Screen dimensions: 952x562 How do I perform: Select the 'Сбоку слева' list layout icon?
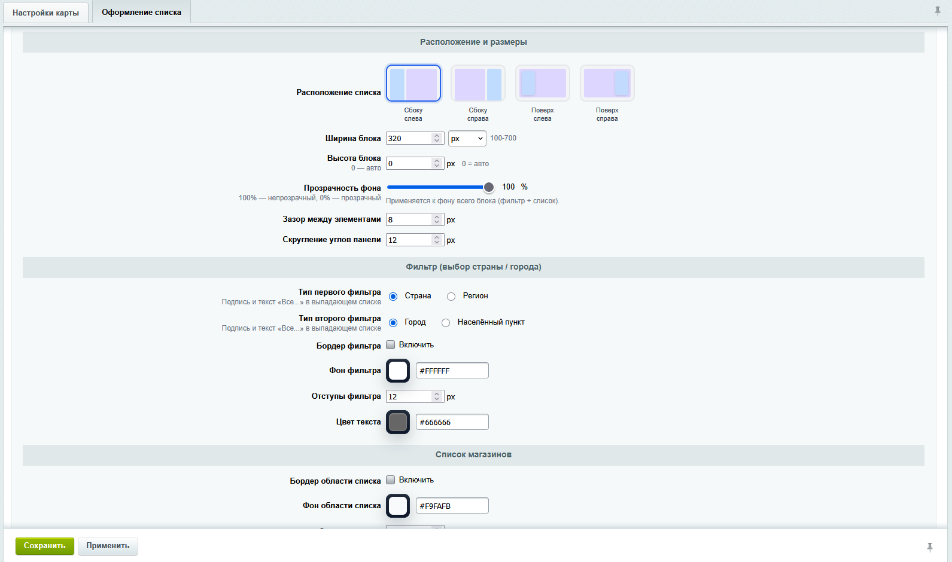coord(413,84)
